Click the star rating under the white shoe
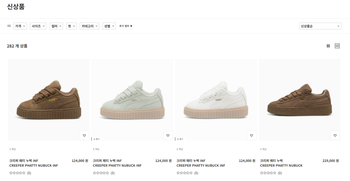 coord(185,173)
